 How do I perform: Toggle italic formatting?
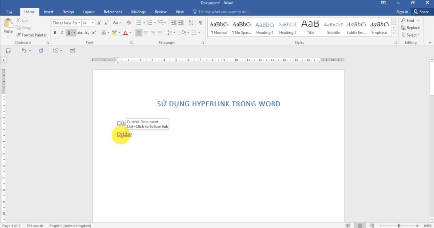[61, 33]
